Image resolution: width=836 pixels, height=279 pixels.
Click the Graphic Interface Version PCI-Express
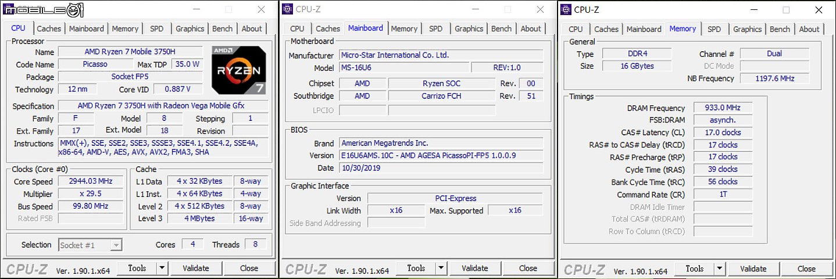(455, 198)
